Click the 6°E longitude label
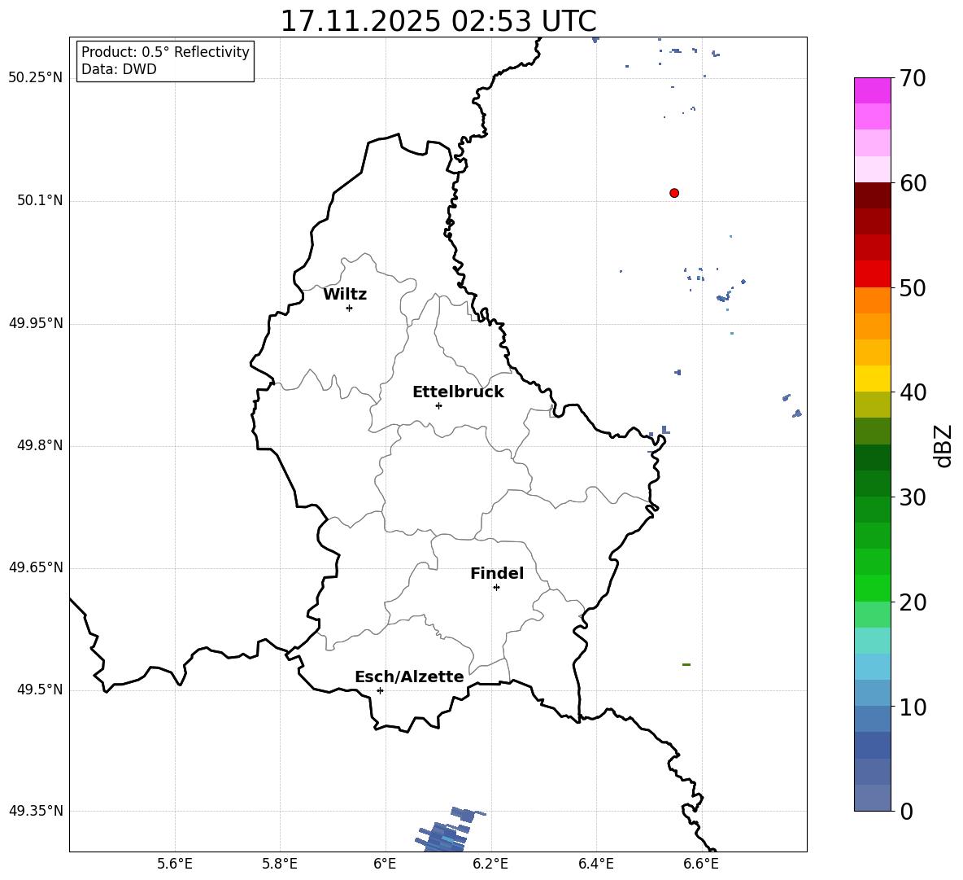This screenshot has height=880, width=963. [x=385, y=864]
